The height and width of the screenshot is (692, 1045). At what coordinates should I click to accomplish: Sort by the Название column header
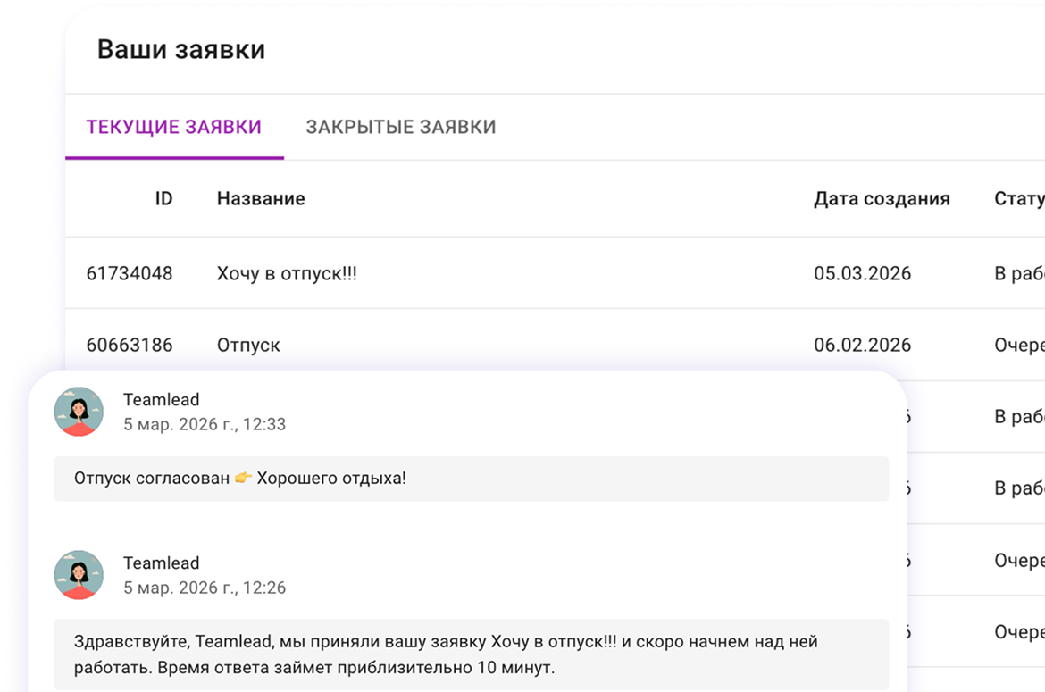click(261, 198)
